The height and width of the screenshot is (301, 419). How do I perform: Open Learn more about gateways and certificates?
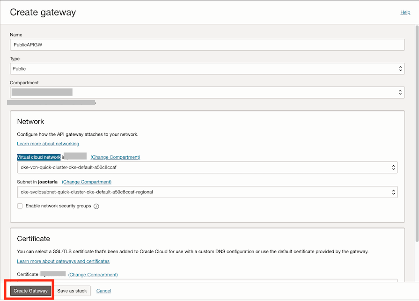63,261
